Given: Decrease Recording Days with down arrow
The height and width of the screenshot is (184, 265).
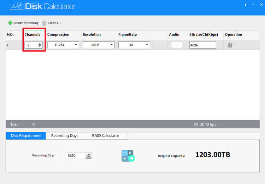Looking at the screenshot, I should point(89,157).
